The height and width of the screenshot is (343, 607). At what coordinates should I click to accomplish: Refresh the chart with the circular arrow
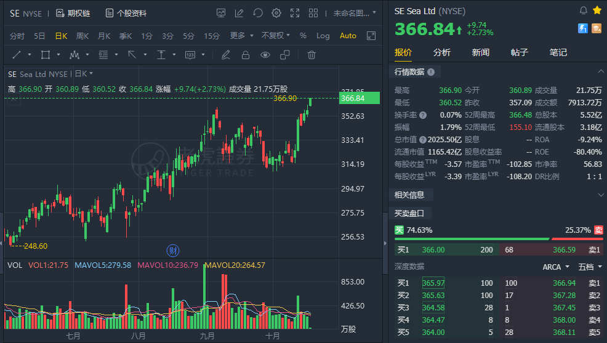click(x=258, y=13)
